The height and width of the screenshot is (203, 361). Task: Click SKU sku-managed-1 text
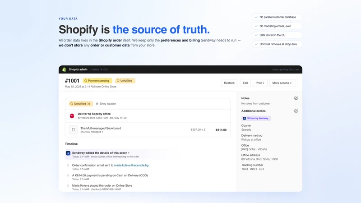(x=92, y=132)
